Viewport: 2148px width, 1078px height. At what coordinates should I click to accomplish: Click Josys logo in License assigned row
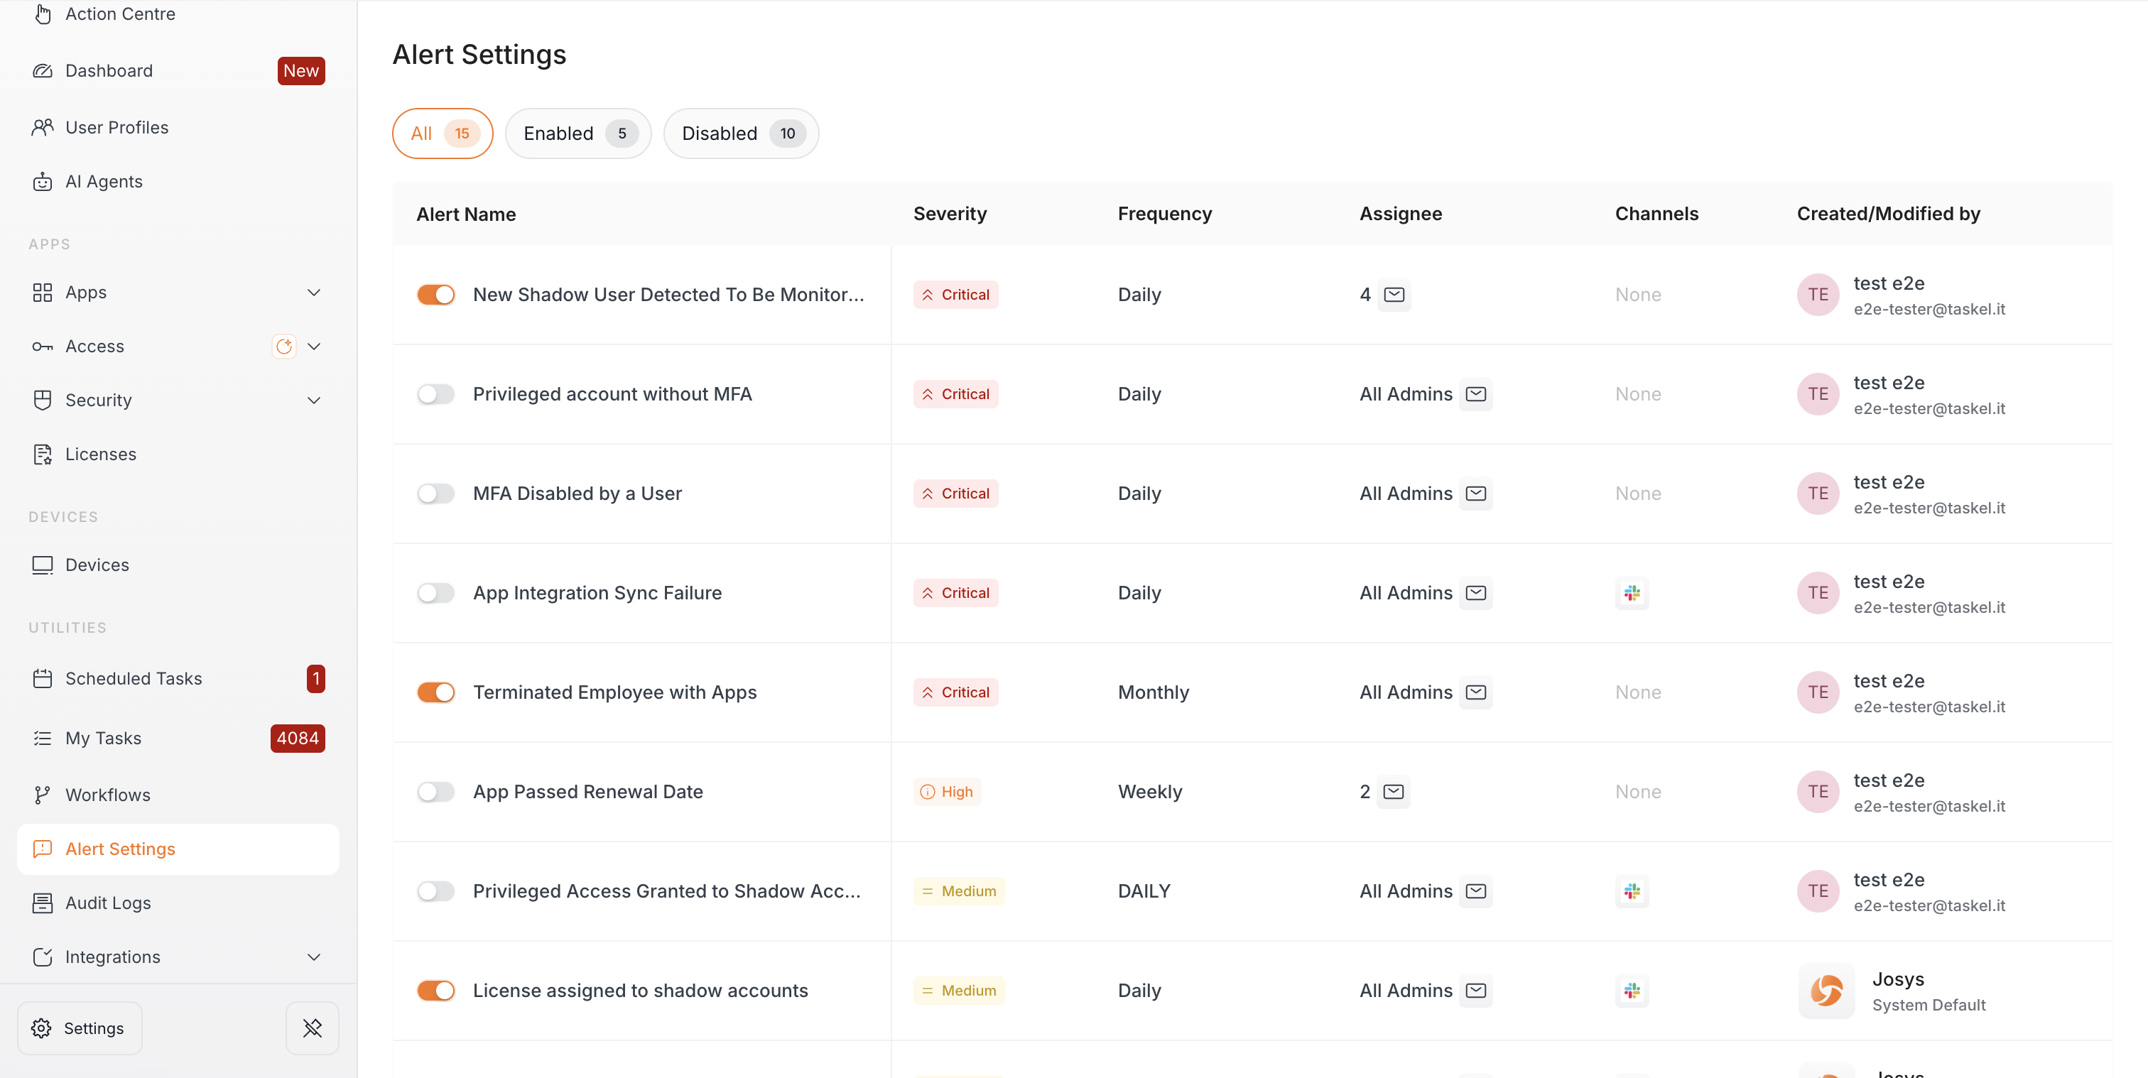(x=1826, y=991)
